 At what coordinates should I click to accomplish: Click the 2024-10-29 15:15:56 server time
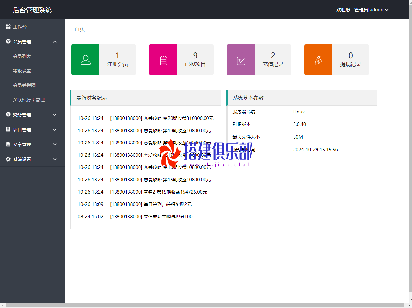point(316,150)
